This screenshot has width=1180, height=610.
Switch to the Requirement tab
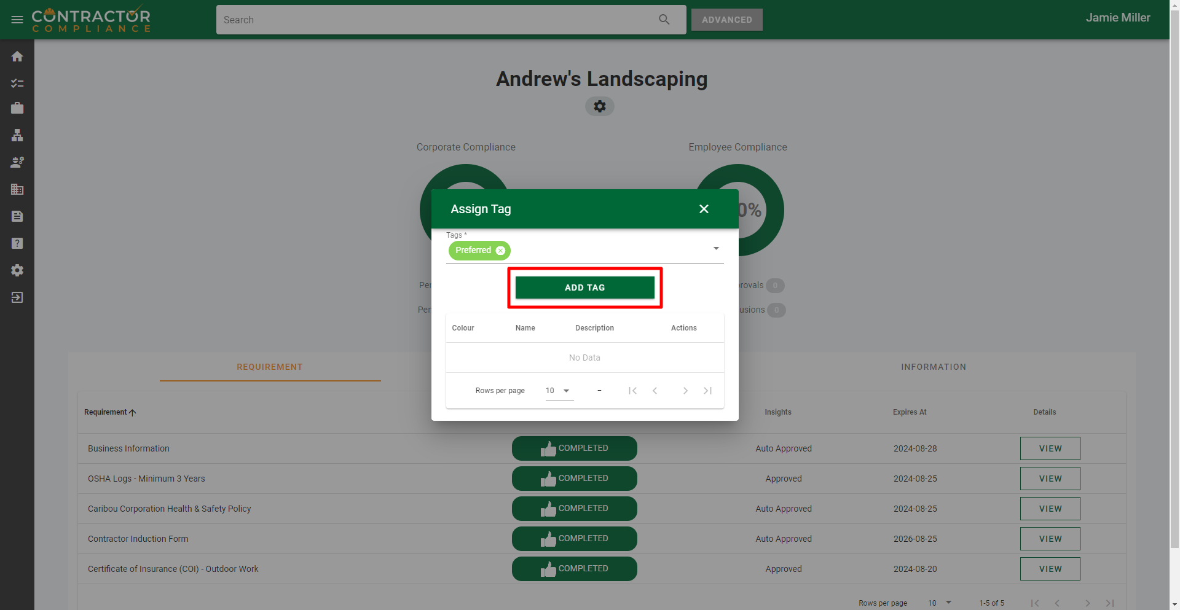point(270,367)
